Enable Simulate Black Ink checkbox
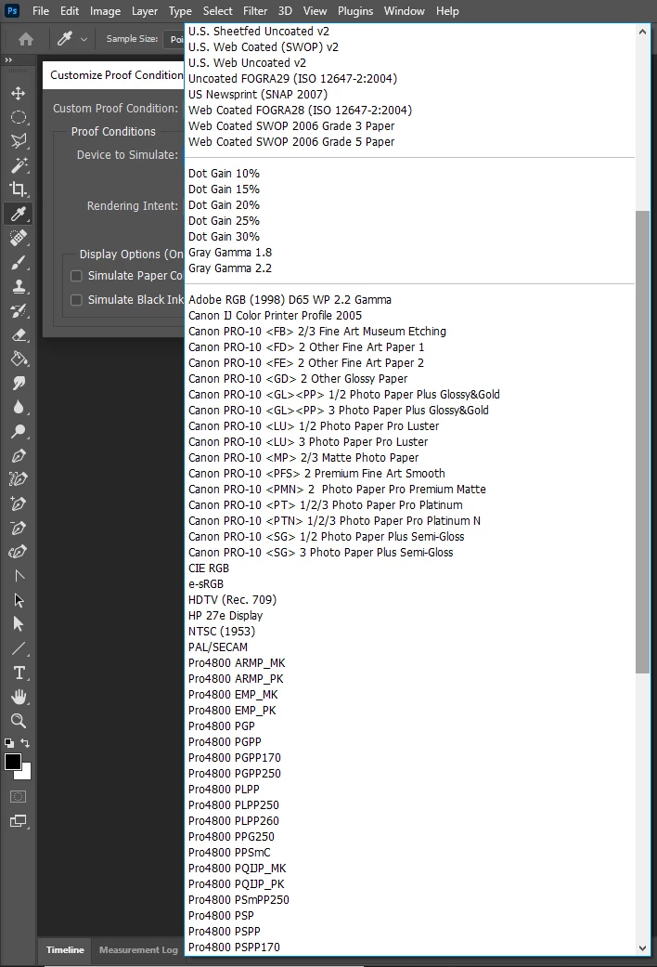This screenshot has height=967, width=657. [76, 300]
